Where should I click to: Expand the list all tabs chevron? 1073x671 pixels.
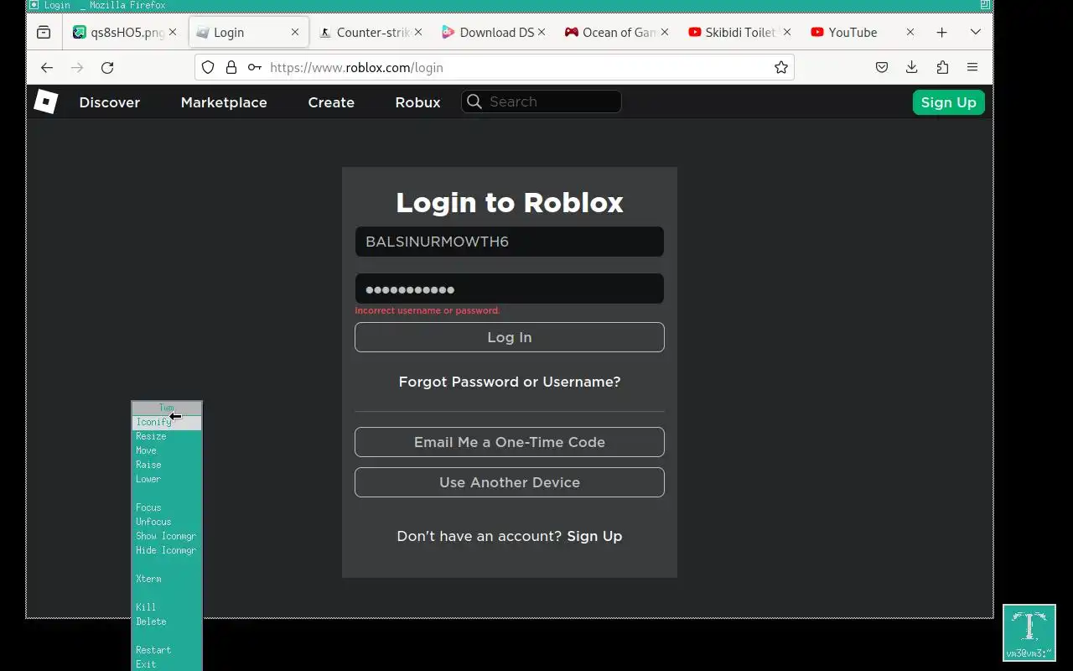976,33
